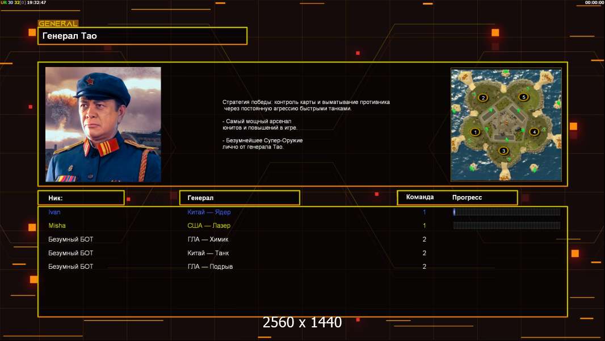The height and width of the screenshot is (341, 605).
Task: Click 'Безумный БОТ' in Китай — Танк row
Action: [x=70, y=253]
